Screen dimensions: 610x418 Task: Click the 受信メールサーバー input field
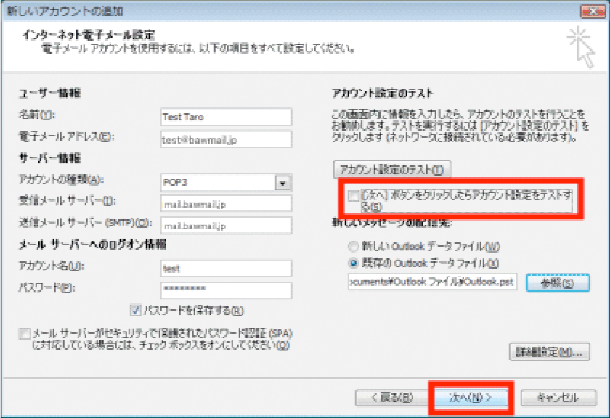226,204
